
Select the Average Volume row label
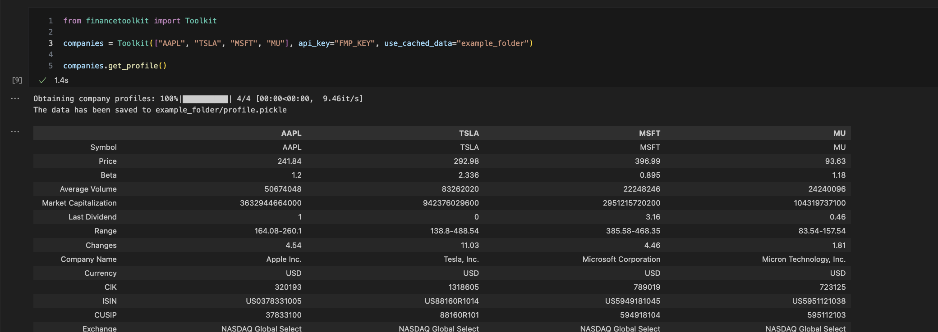pos(88,189)
